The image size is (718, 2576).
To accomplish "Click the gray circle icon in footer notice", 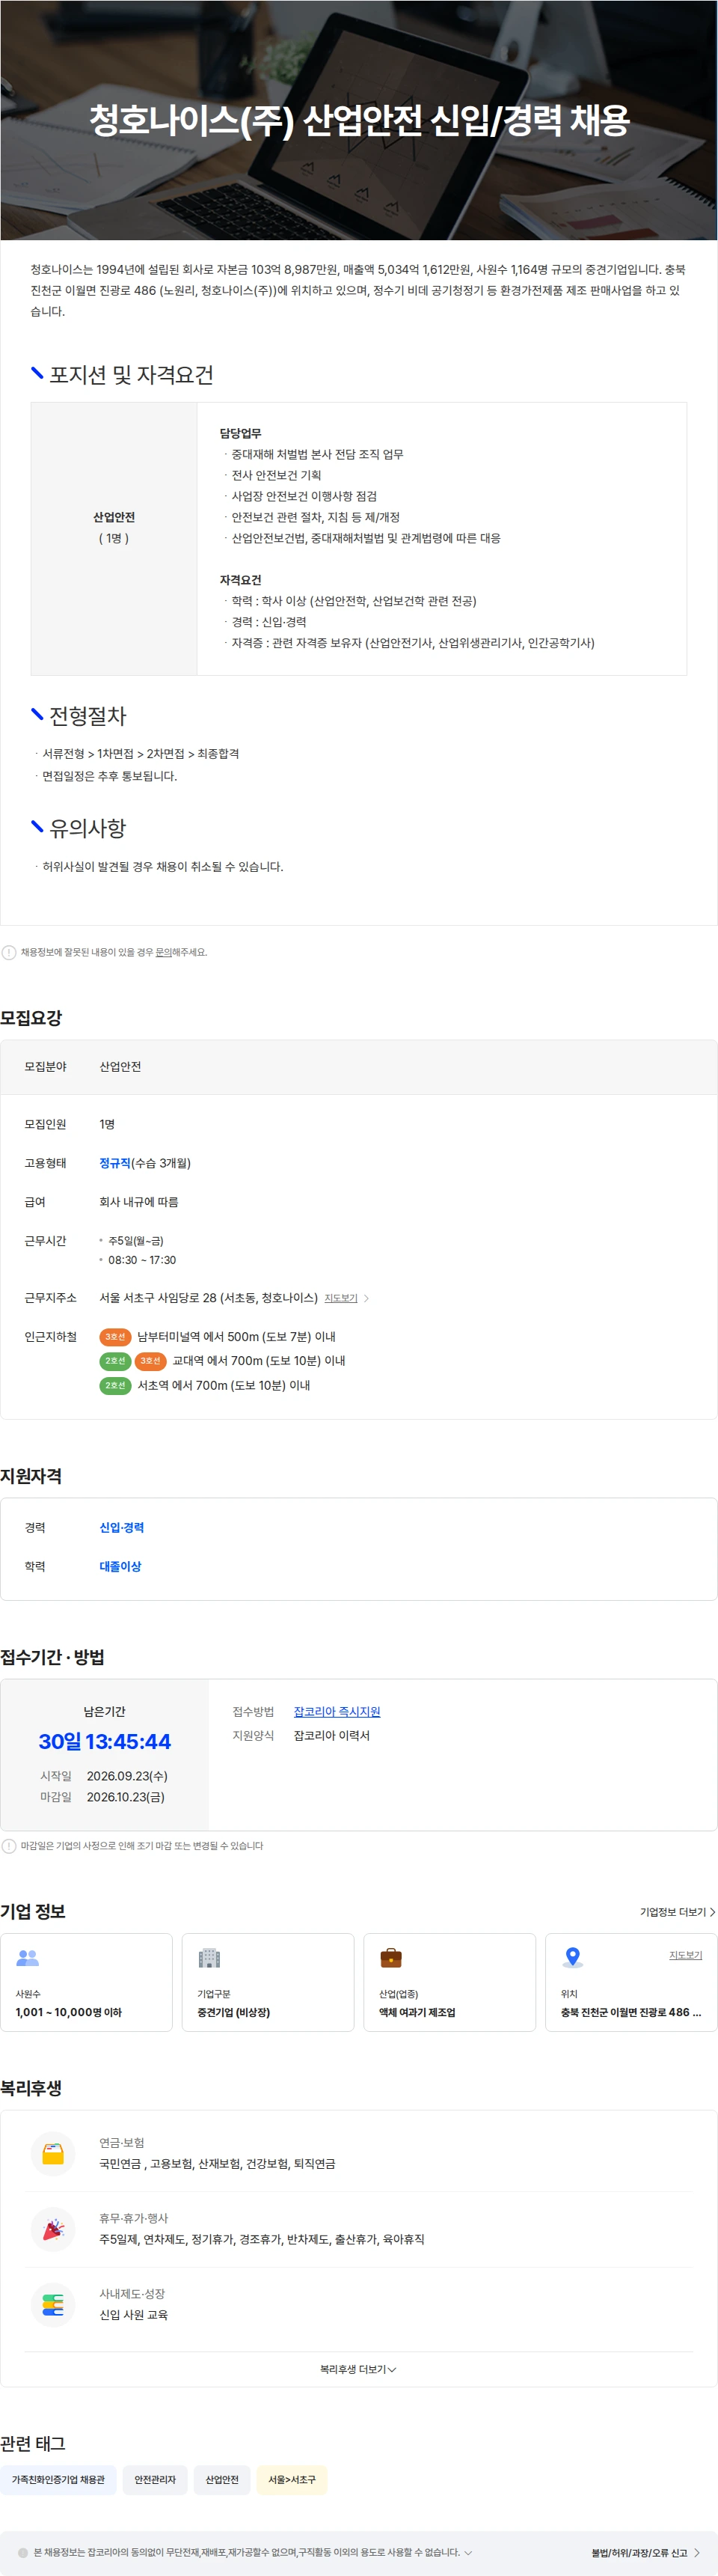I will pos(23,2552).
